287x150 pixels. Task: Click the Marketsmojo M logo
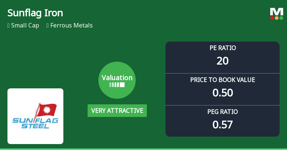click(277, 12)
